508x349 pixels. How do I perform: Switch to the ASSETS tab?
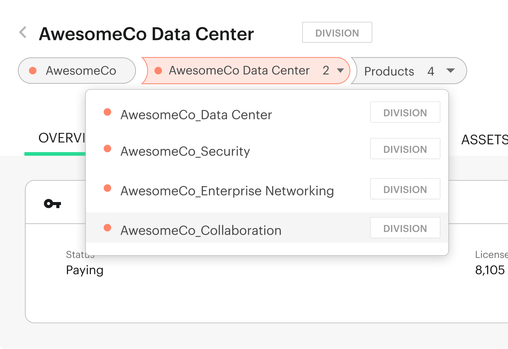pos(485,140)
